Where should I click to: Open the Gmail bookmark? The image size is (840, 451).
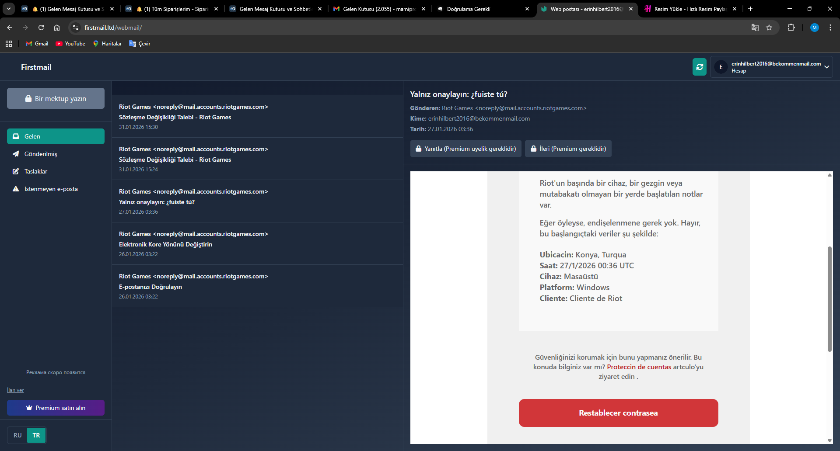(x=37, y=44)
